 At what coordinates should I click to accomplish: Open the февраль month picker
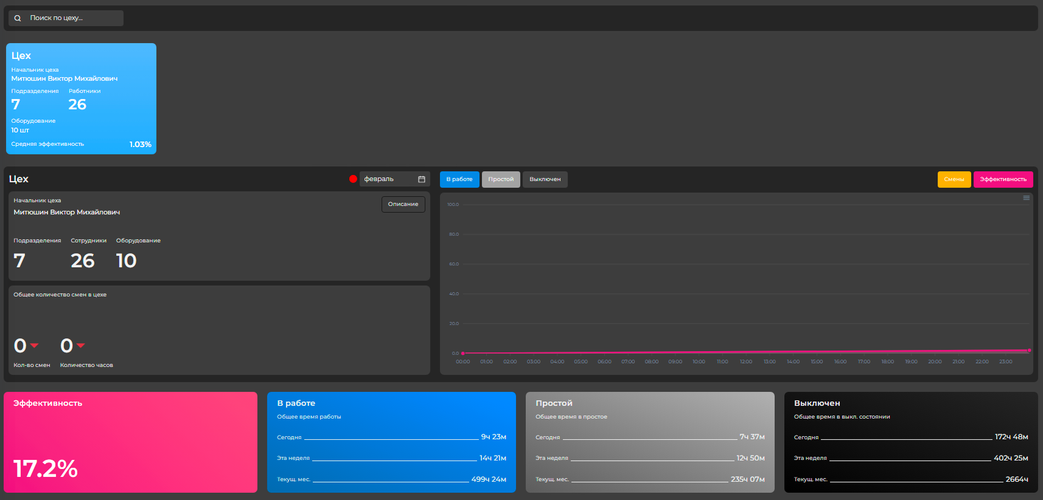[x=389, y=179]
